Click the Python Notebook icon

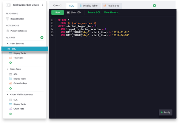point(8,31)
